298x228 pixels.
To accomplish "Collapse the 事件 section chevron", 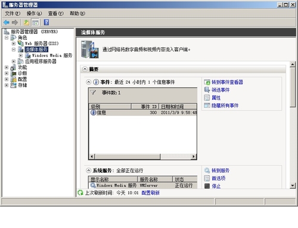I will pos(88,82).
